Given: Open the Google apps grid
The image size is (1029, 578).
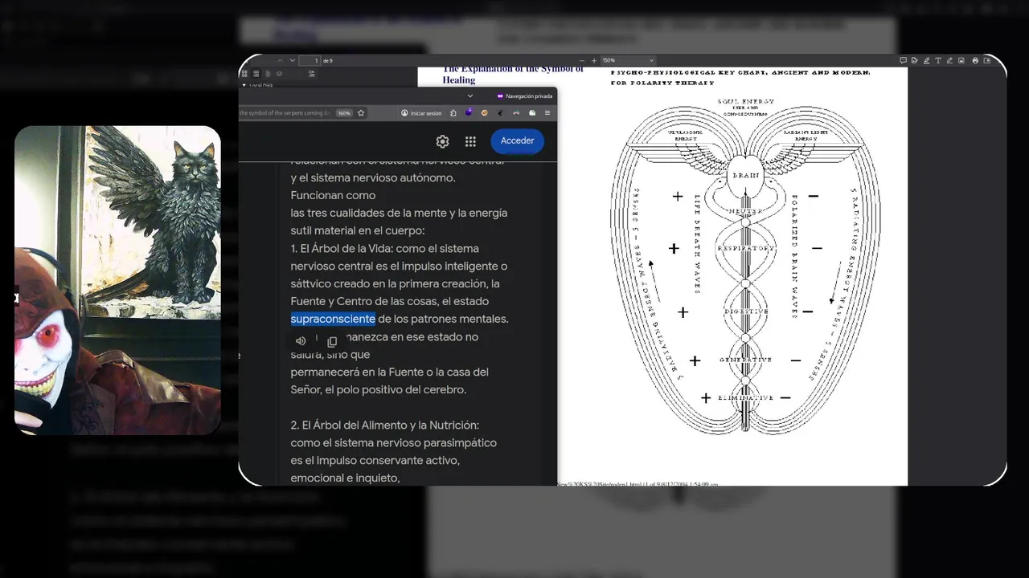Looking at the screenshot, I should coord(470,141).
